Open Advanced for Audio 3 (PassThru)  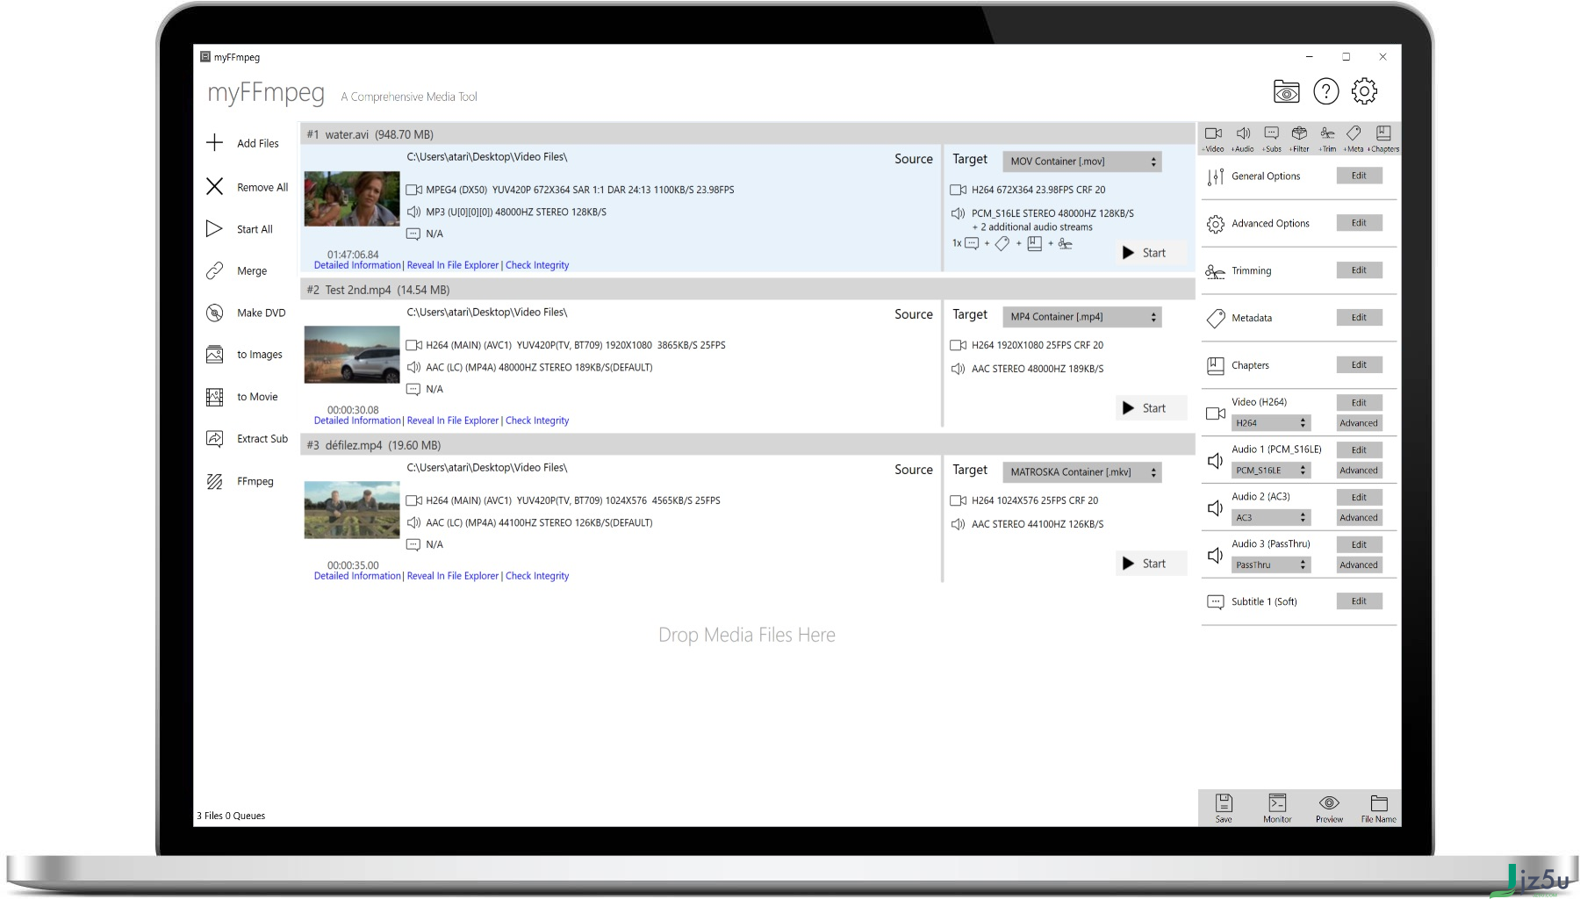1359,565
